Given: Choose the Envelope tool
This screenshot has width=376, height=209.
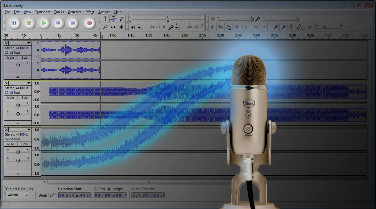Looking at the screenshot, I should (113, 19).
